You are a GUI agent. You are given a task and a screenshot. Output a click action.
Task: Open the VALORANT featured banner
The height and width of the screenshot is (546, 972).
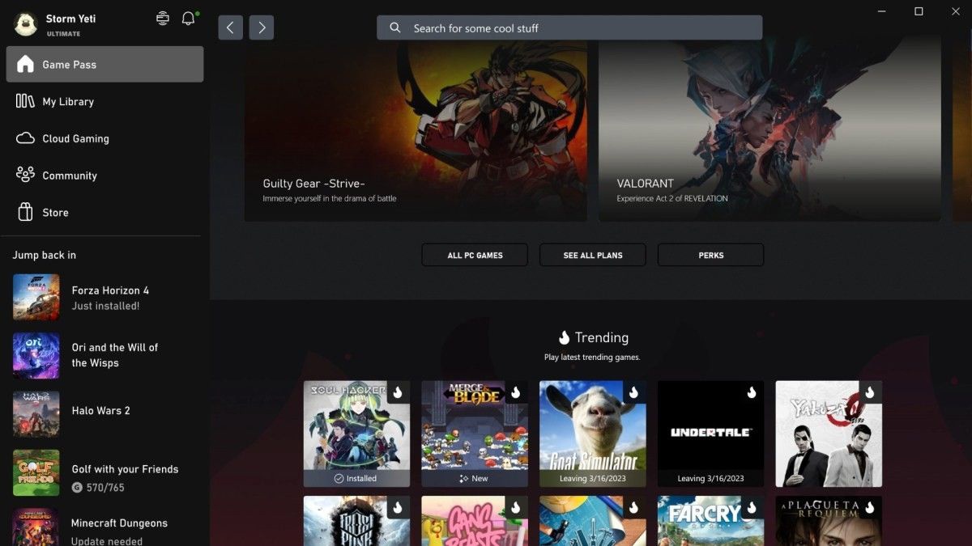click(x=769, y=129)
